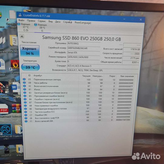The height and width of the screenshot is (164, 164).
Task: Select the Ошибки CRC attribute name
Action: click(41, 115)
